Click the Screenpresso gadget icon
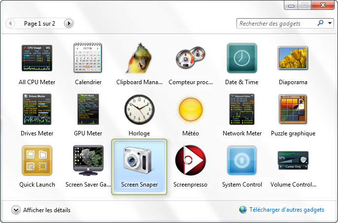 191,161
